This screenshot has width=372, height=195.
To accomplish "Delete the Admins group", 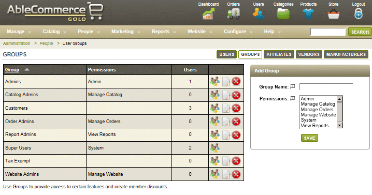I will 236,82.
